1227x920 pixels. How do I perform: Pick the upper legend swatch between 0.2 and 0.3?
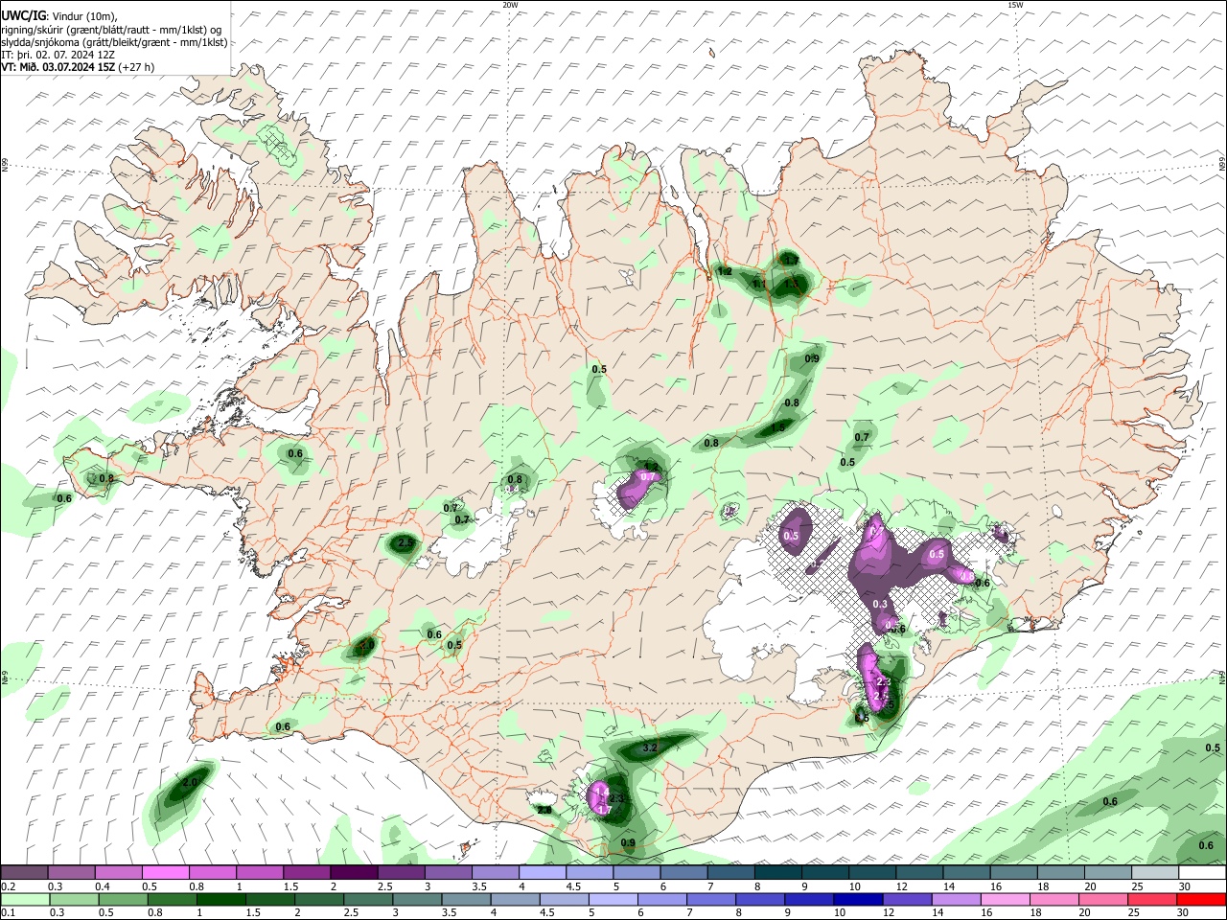[x=24, y=873]
